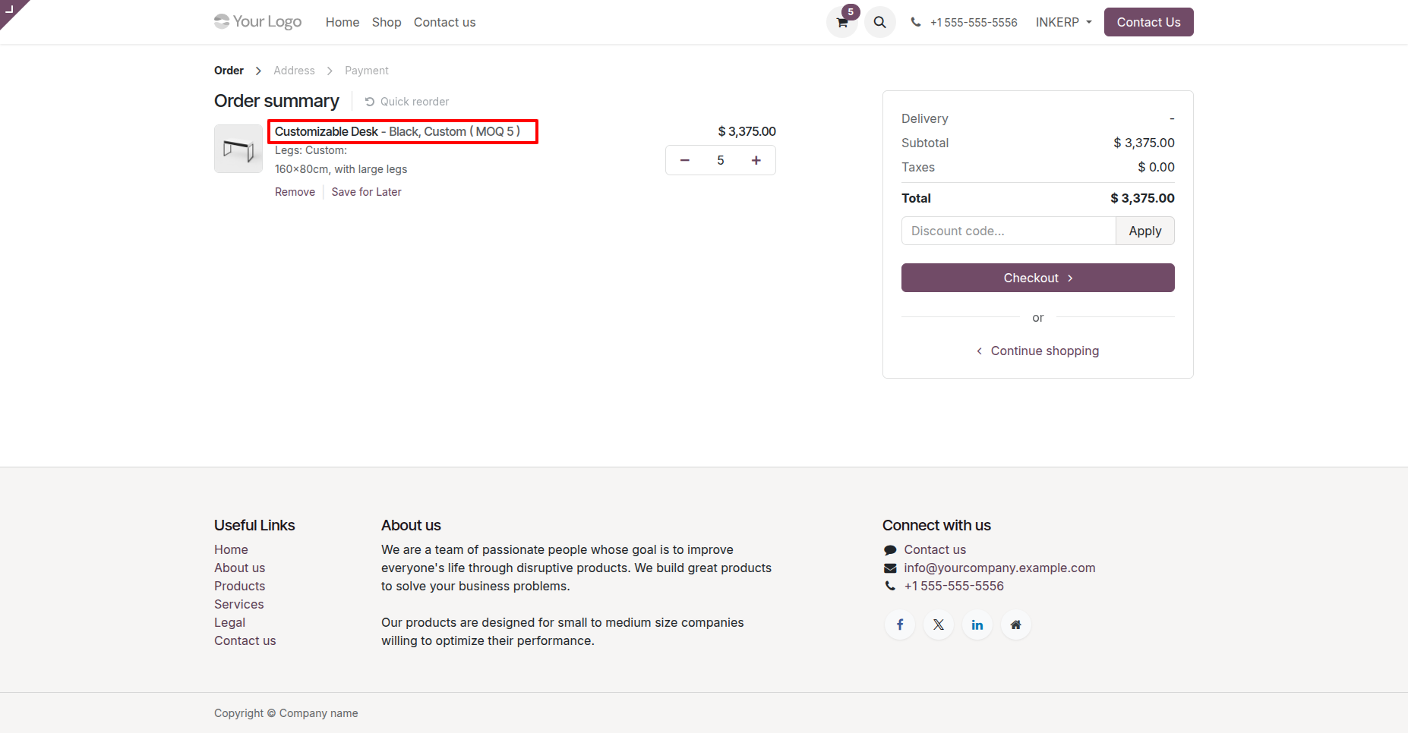1408x733 pixels.
Task: Open the Customizable Desk product link
Action: pos(397,131)
